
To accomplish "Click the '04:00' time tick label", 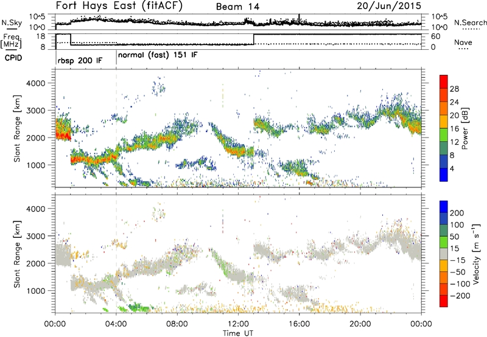I will (x=116, y=324).
